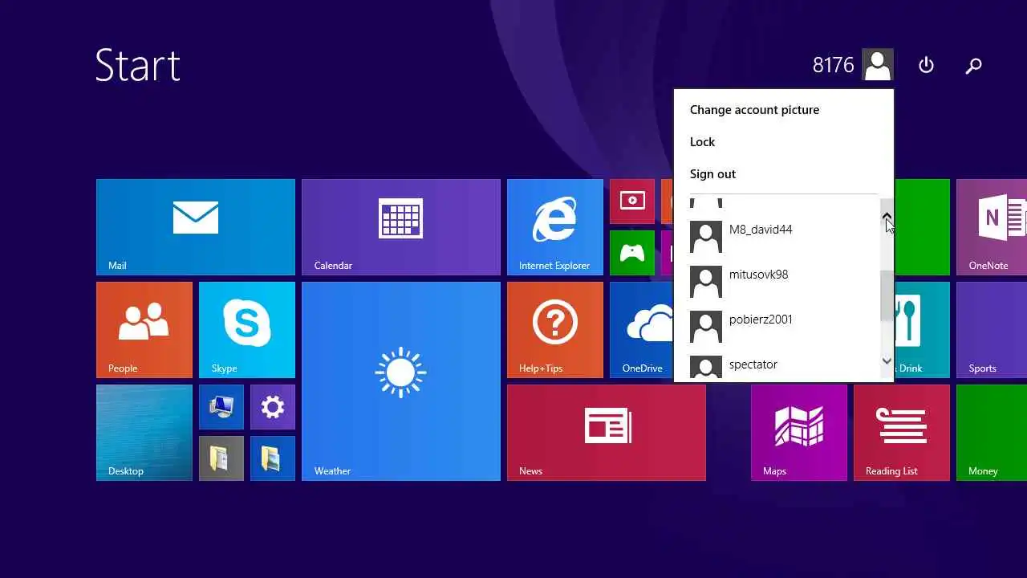Open the News tile
1027x578 pixels.
tap(607, 433)
